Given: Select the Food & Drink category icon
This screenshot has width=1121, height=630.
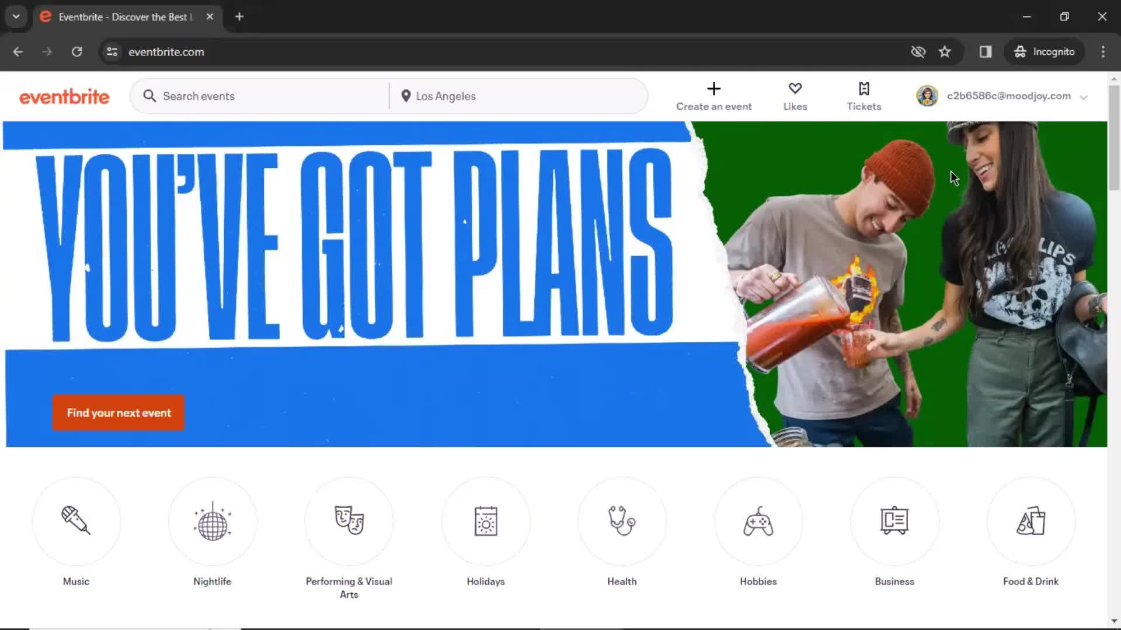Looking at the screenshot, I should click(1030, 521).
